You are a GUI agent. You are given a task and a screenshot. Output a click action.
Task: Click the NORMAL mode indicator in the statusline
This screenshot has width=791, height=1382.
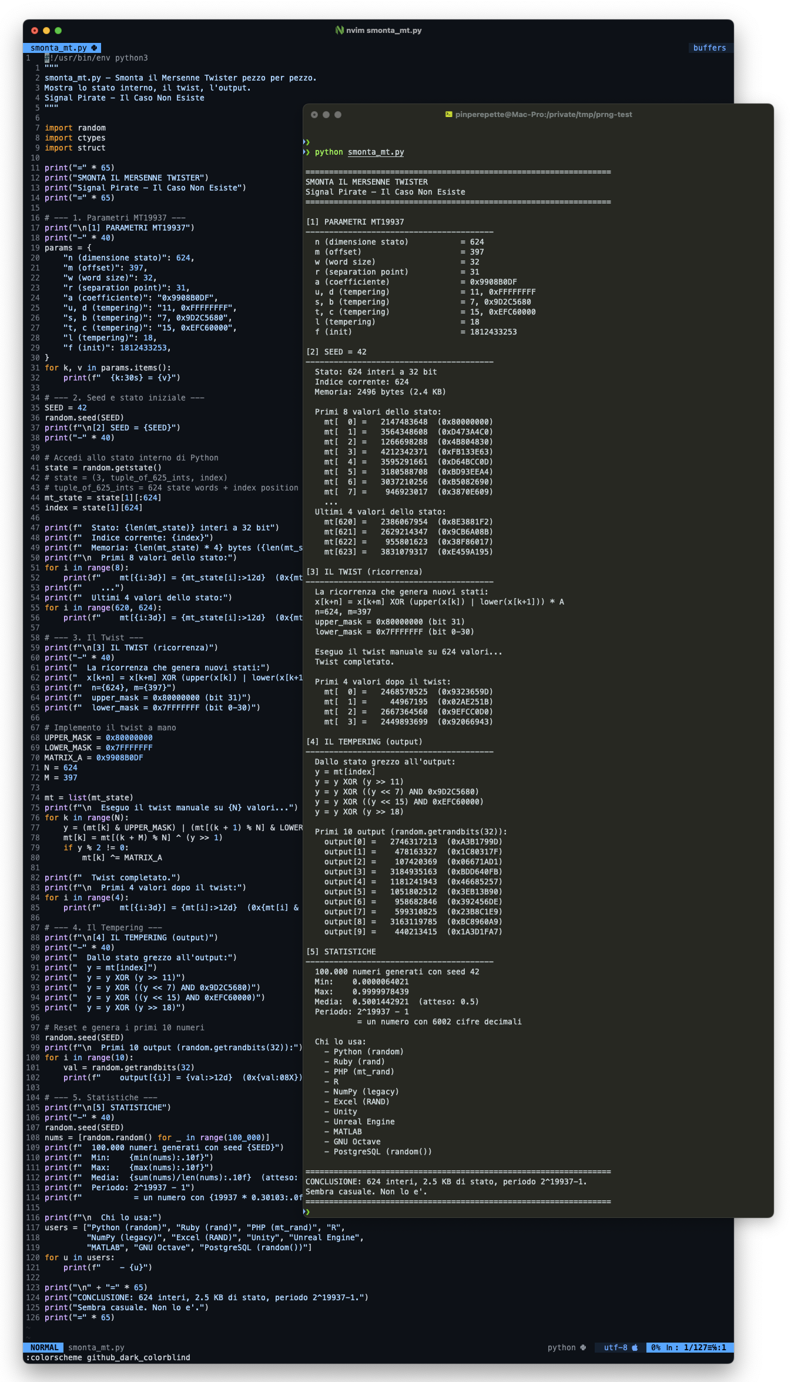[x=44, y=1347]
